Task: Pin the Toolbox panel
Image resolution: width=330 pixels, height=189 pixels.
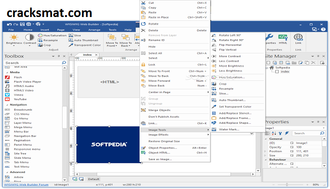Action: tap(59, 56)
